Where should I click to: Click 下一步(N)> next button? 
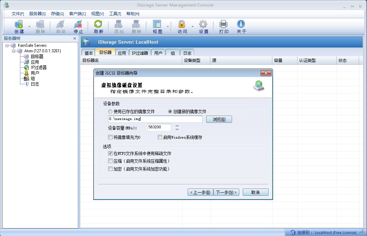pos(226,192)
